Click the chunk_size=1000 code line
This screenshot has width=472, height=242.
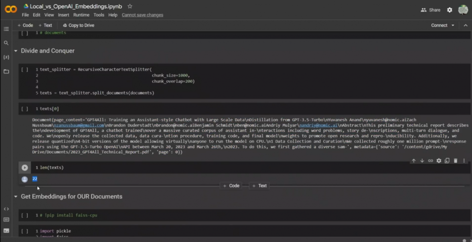[171, 75]
